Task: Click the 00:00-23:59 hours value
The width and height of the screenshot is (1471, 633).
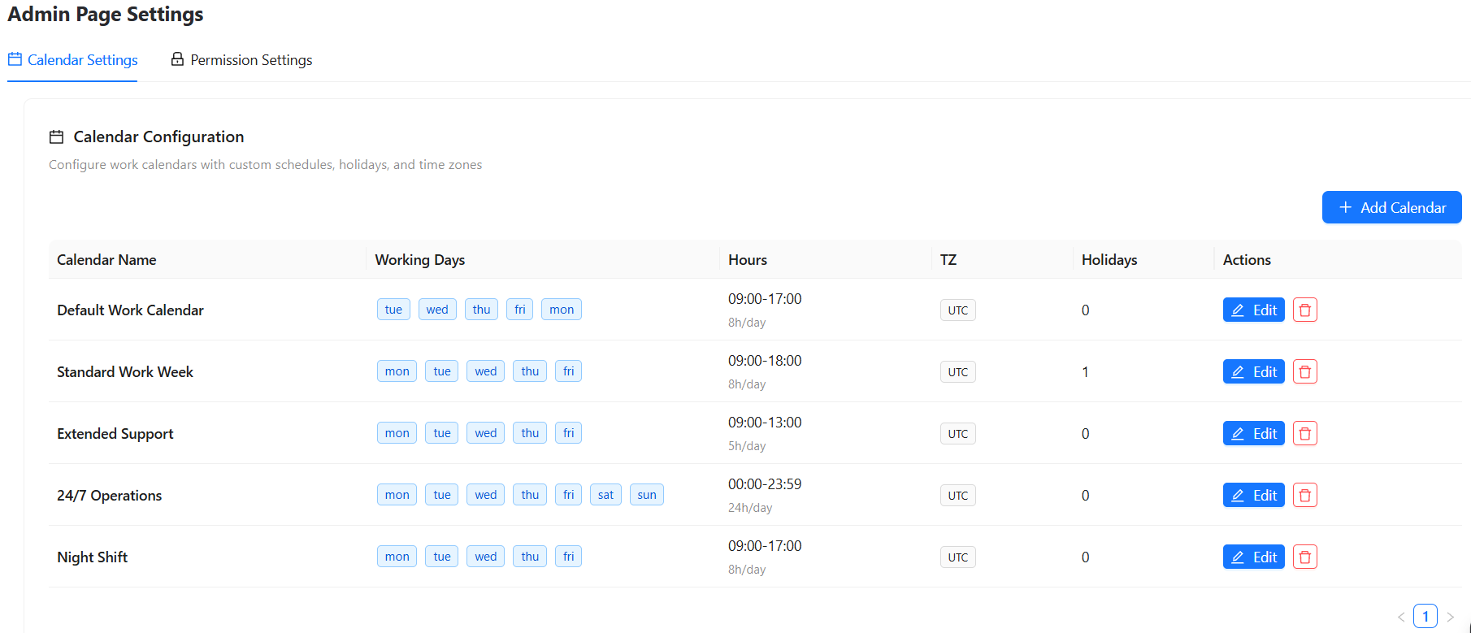Action: (765, 484)
